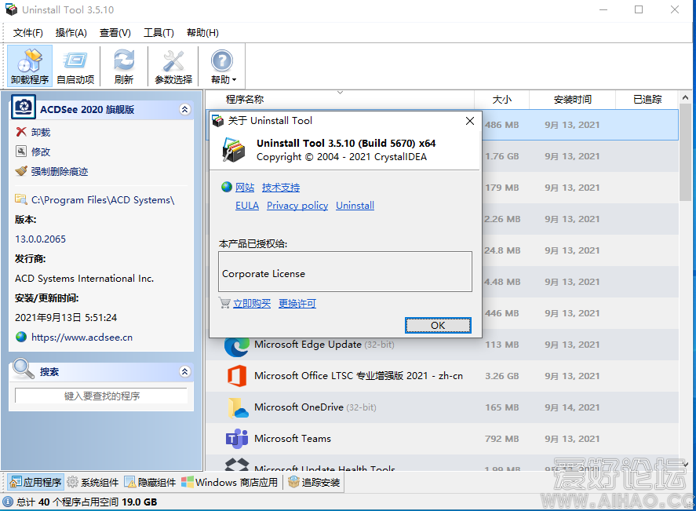The height and width of the screenshot is (511, 696).
Task: Open the 文件(F) menu
Action: tap(28, 33)
